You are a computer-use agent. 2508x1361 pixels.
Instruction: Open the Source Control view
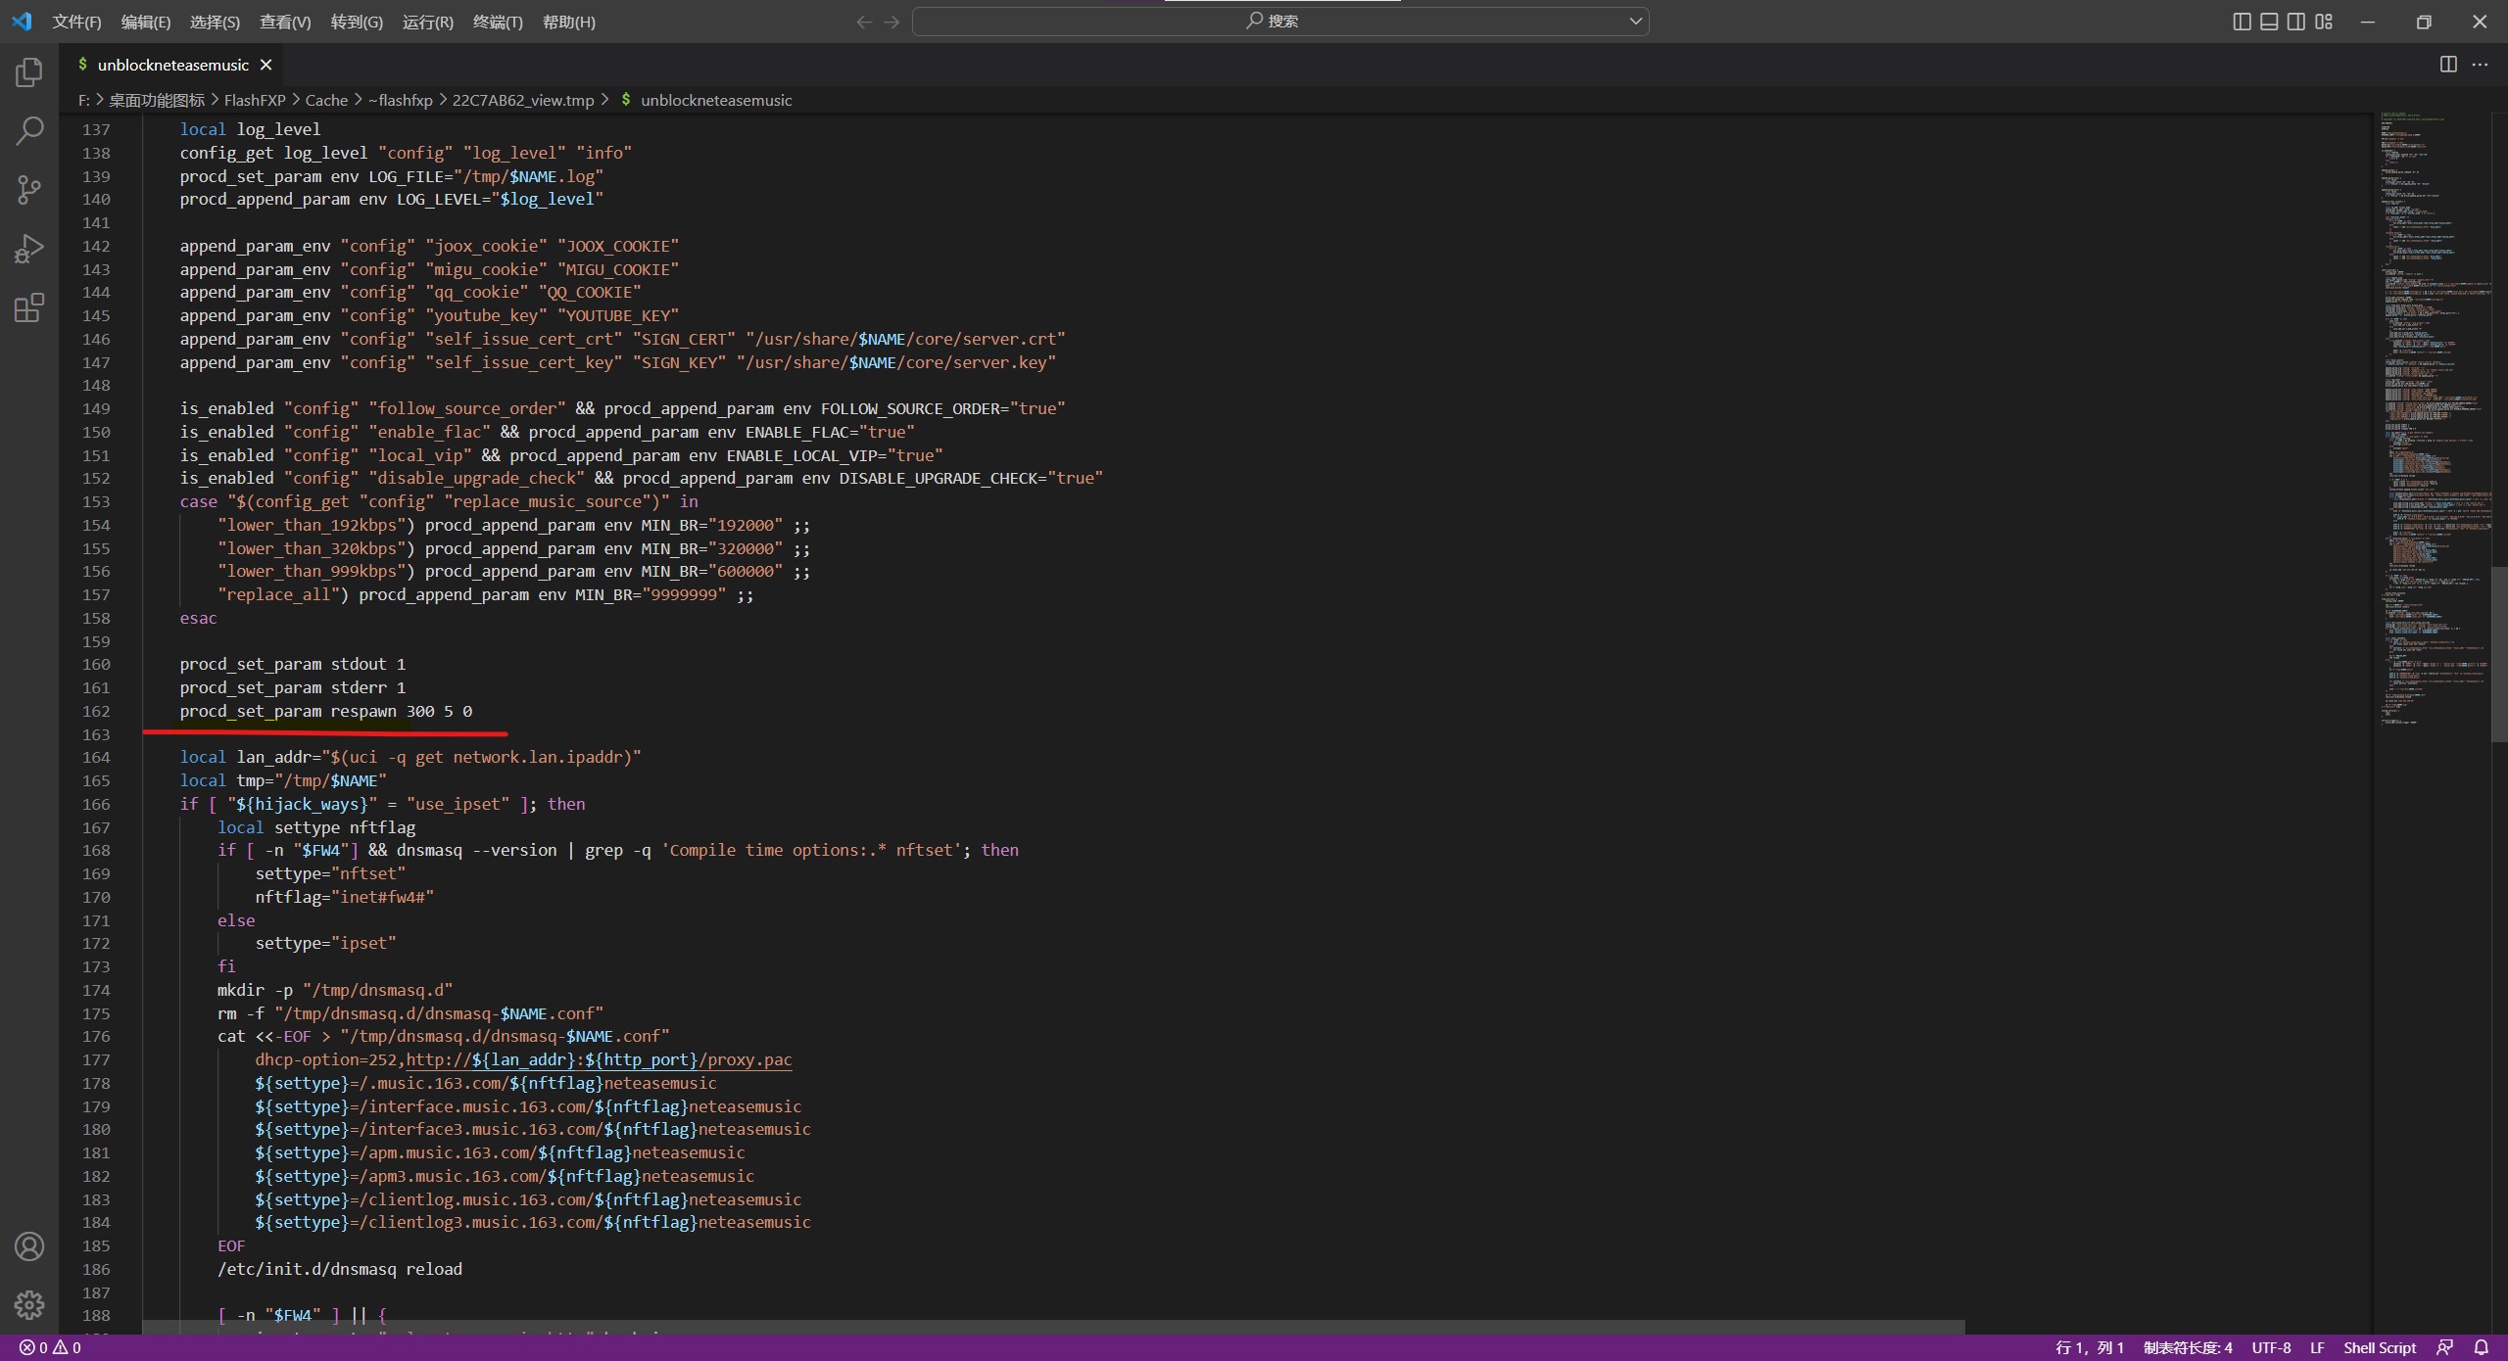tap(29, 189)
